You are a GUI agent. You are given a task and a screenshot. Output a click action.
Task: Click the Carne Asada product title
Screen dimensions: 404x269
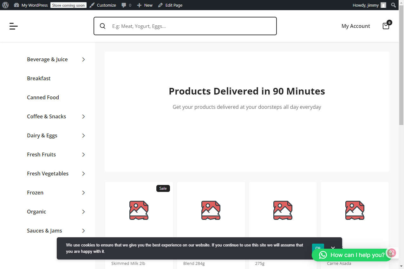pos(339,263)
